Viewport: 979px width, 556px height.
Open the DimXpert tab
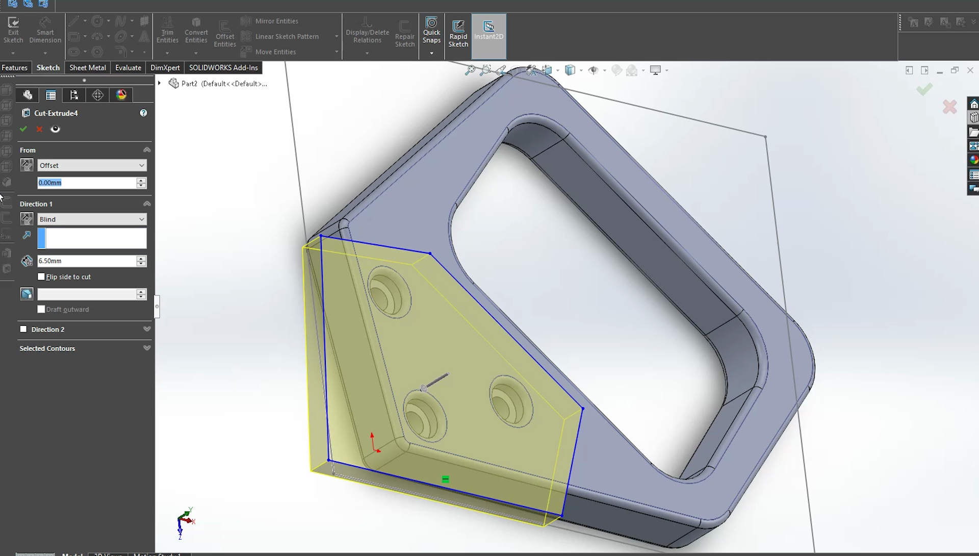pos(165,67)
